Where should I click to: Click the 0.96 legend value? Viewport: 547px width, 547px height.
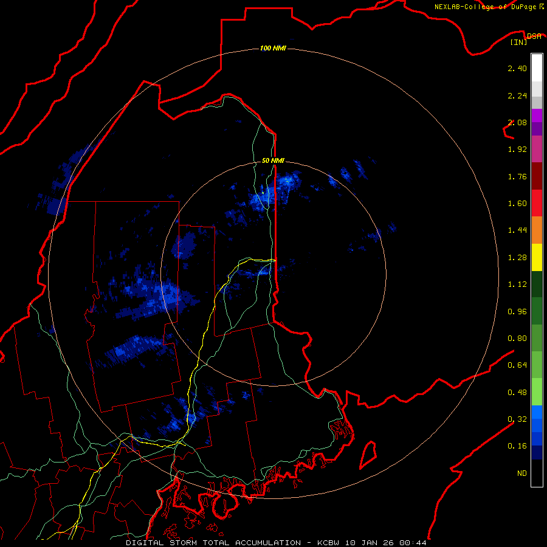[x=517, y=312]
